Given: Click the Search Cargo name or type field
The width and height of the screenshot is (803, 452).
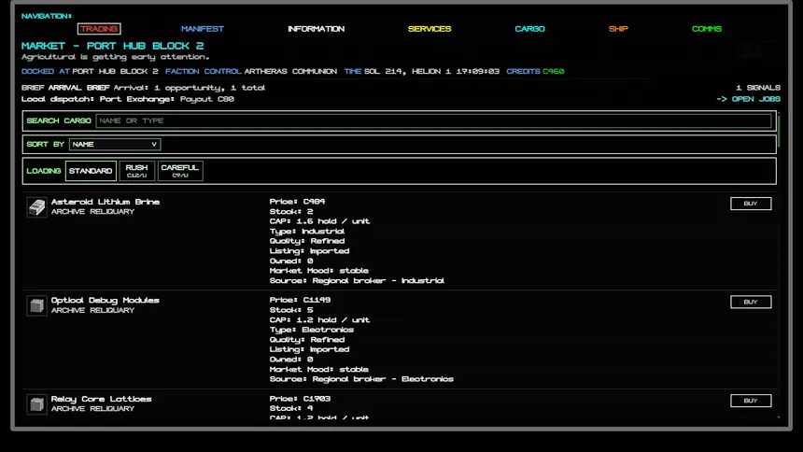Looking at the screenshot, I should coord(433,121).
